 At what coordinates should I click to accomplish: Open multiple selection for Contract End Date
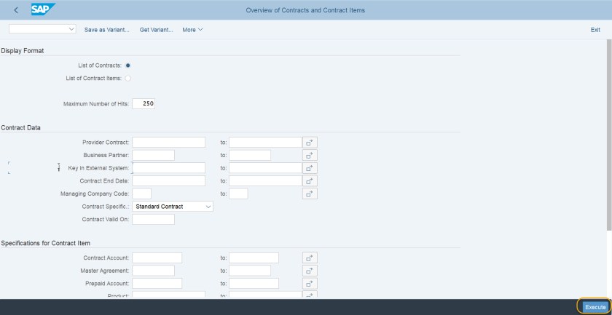(x=310, y=180)
